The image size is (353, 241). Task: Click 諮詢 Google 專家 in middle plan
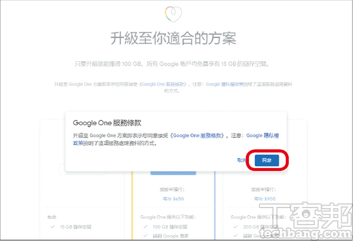tap(171, 236)
